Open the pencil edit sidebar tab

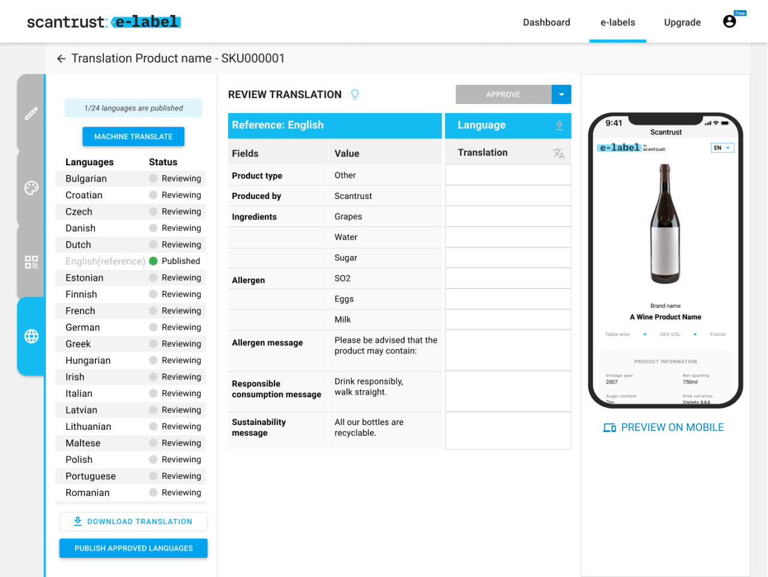31,113
